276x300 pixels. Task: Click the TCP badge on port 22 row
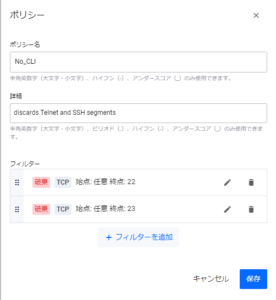point(63,182)
